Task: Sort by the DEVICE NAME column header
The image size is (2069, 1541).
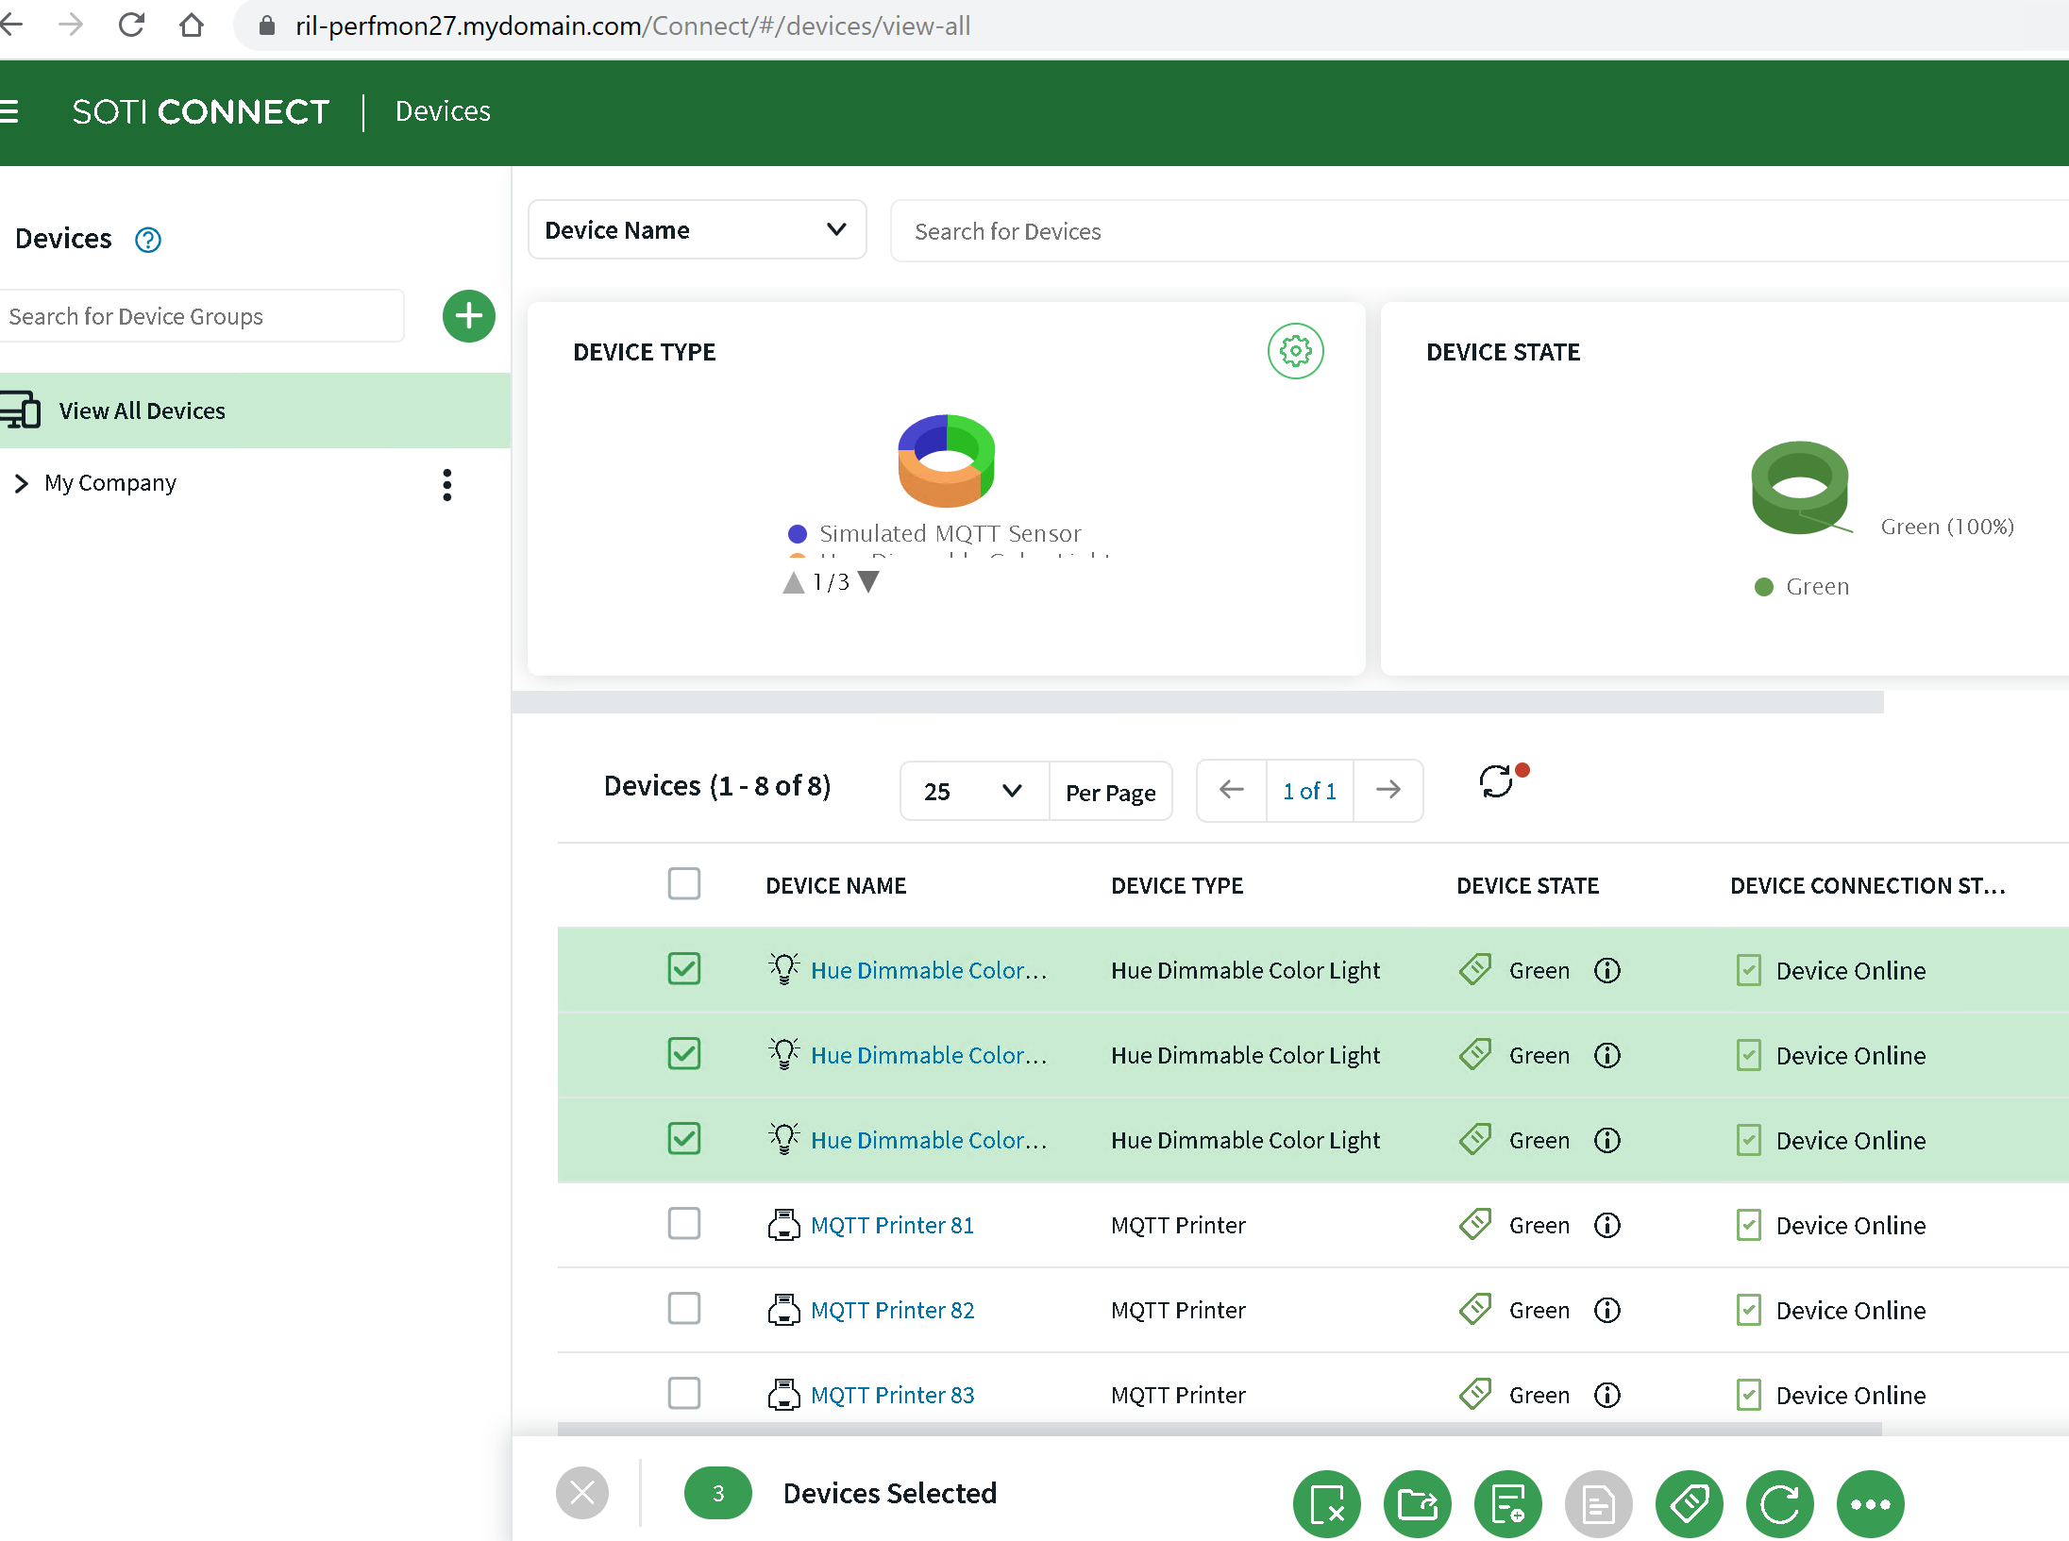Action: click(x=836, y=886)
